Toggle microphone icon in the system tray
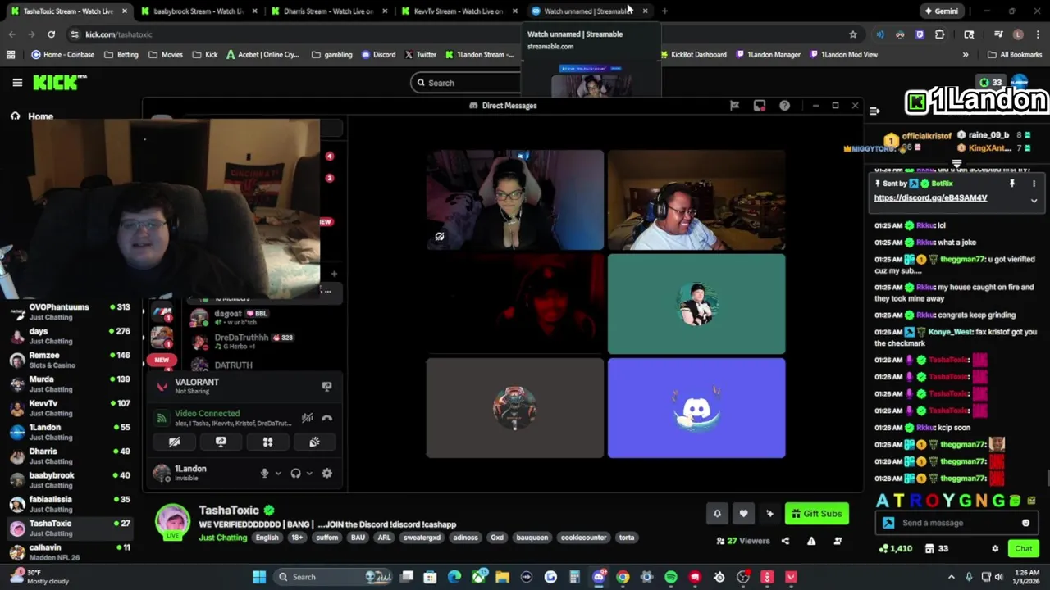The width and height of the screenshot is (1050, 590). [969, 577]
